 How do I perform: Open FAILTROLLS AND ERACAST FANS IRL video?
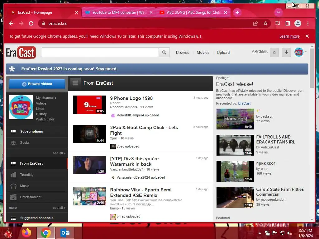(275, 139)
